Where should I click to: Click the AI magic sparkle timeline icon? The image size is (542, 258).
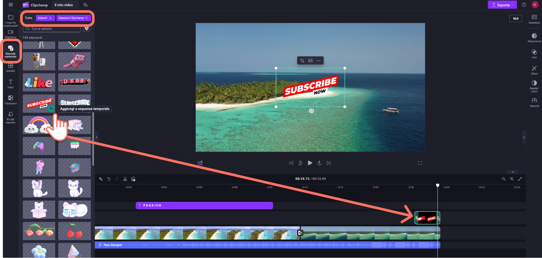[101, 179]
